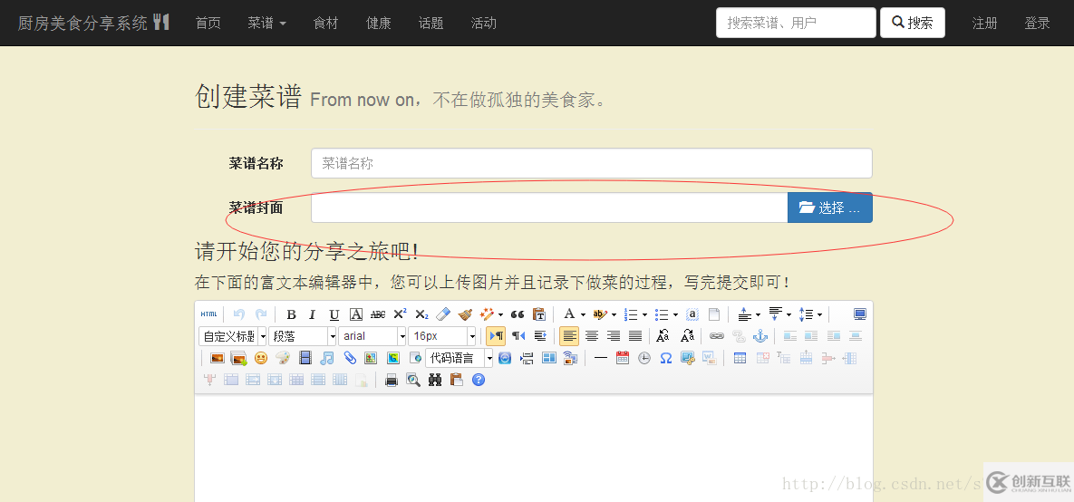Viewport: 1074px width, 502px height.
Task: Toggle subscript formatting
Action: tap(422, 314)
